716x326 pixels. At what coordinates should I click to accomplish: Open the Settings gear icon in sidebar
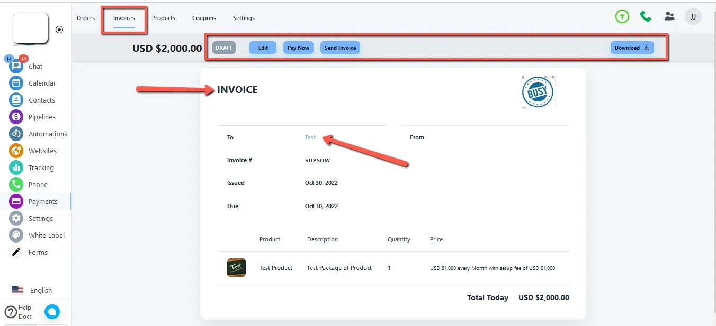(x=16, y=218)
